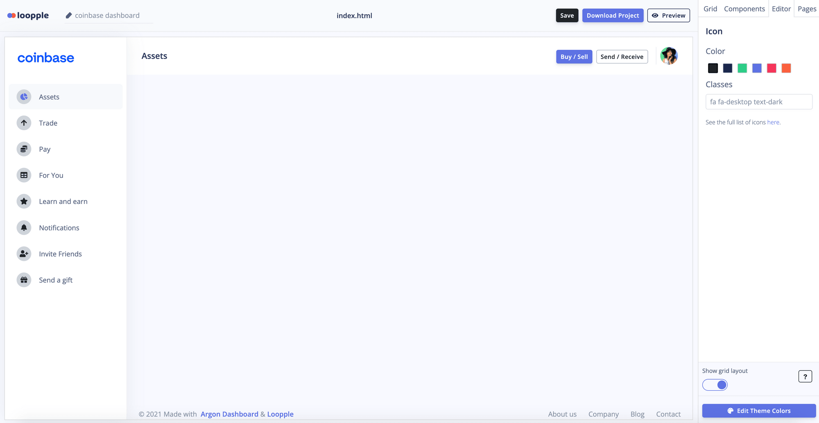Click the coinbase logo in the sidebar
Screen dimensions: 819x423
46,58
